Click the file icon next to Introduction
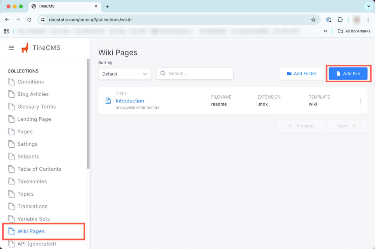This screenshot has width=375, height=249. [x=108, y=101]
